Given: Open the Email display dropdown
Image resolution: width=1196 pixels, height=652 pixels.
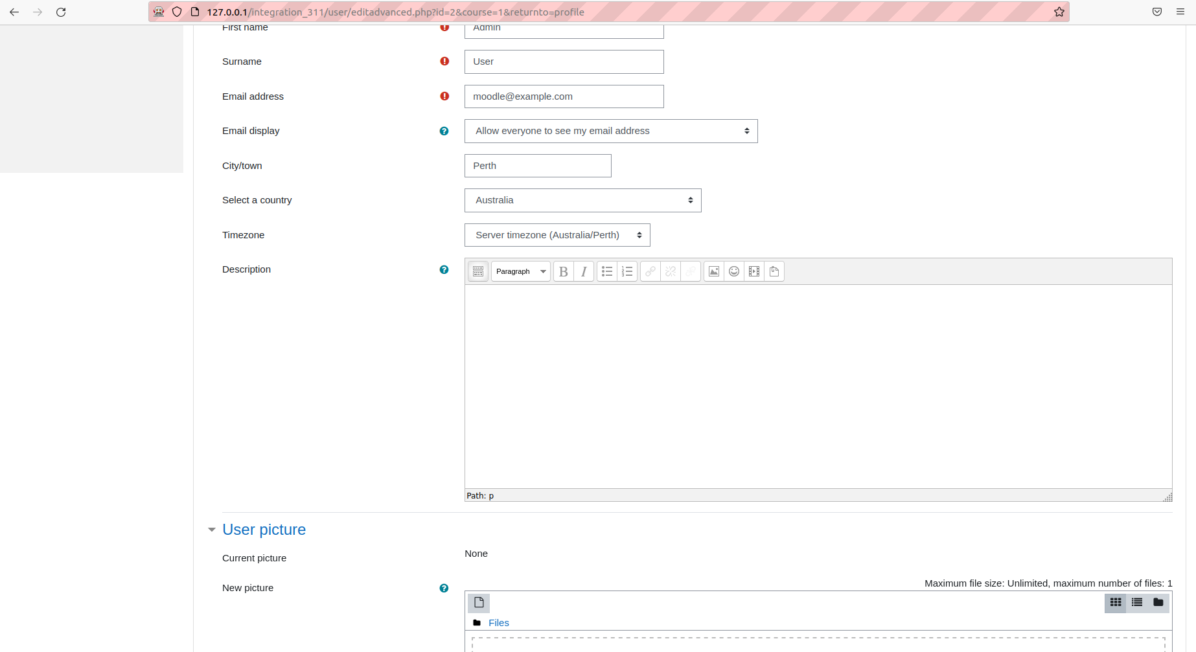Looking at the screenshot, I should tap(611, 131).
